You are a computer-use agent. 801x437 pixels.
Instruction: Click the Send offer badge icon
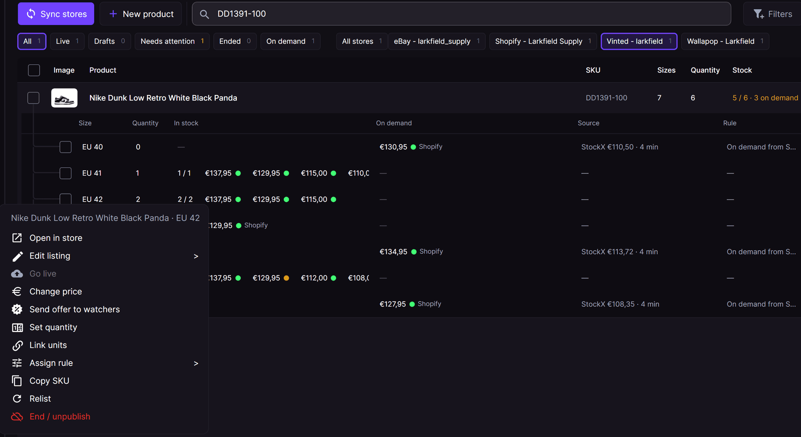[x=17, y=309]
